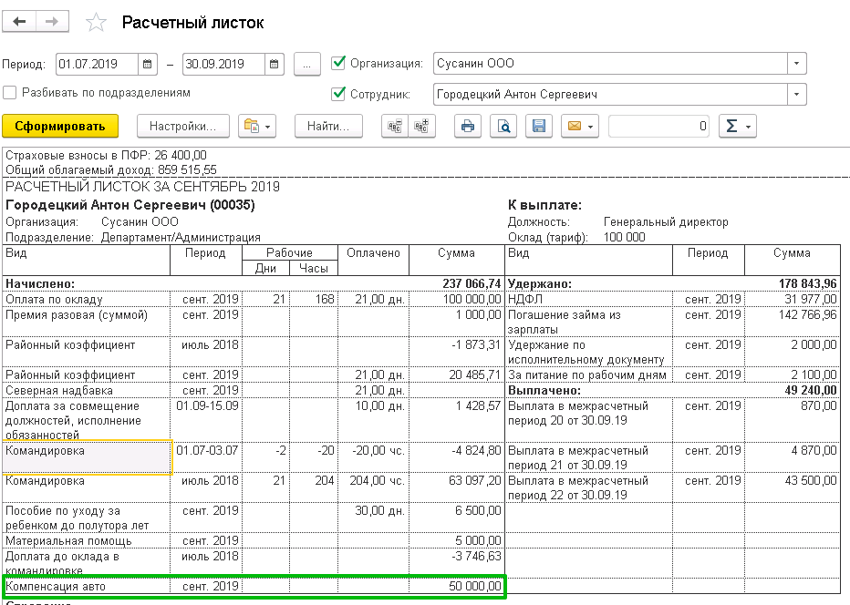Open print preview icon
The height and width of the screenshot is (605, 850).
503,127
